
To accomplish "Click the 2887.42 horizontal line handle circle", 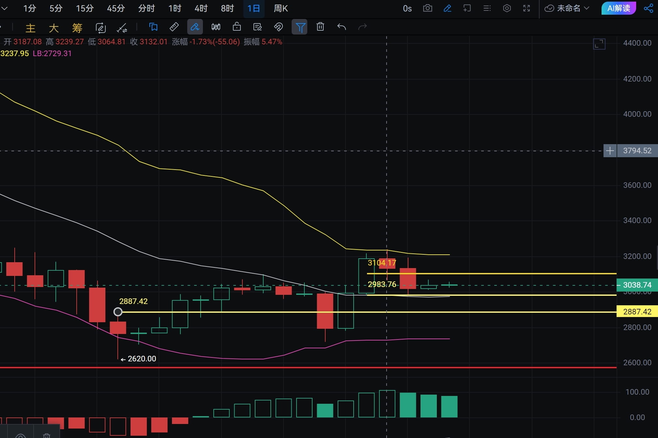I will click(118, 312).
